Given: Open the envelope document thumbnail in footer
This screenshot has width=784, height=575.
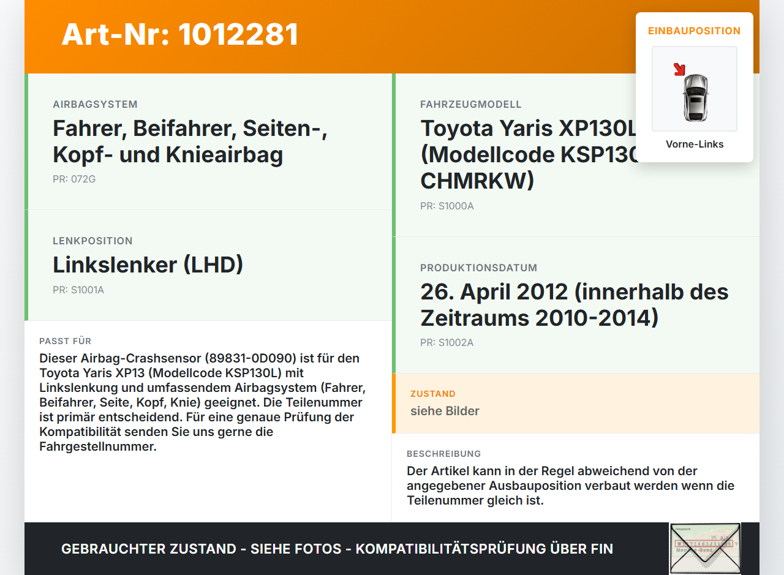Looking at the screenshot, I should 705,549.
